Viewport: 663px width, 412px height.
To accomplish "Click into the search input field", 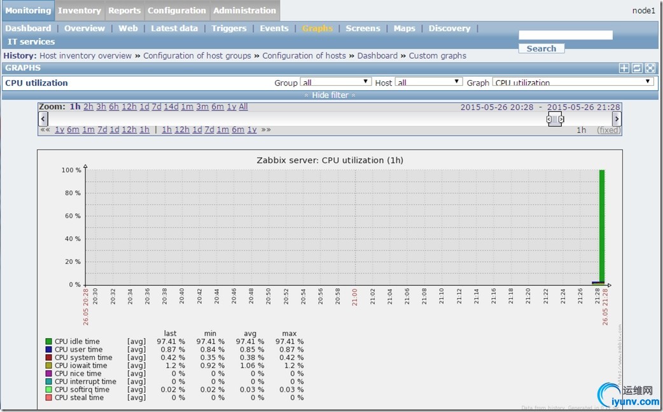I will pyautogui.click(x=565, y=35).
